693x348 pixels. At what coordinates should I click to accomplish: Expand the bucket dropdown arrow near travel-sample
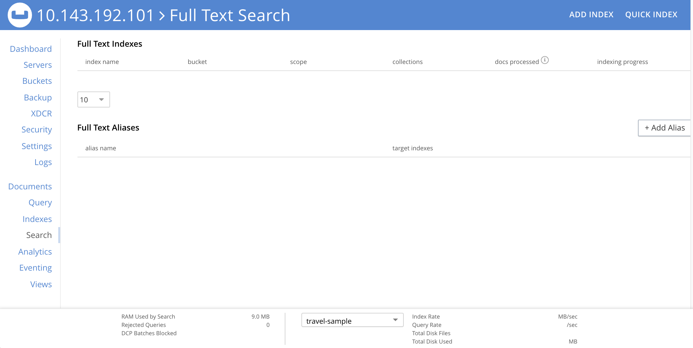(396, 320)
